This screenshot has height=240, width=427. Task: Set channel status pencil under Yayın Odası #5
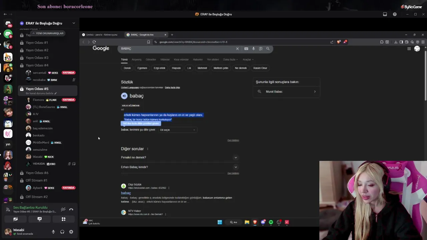(x=56, y=93)
